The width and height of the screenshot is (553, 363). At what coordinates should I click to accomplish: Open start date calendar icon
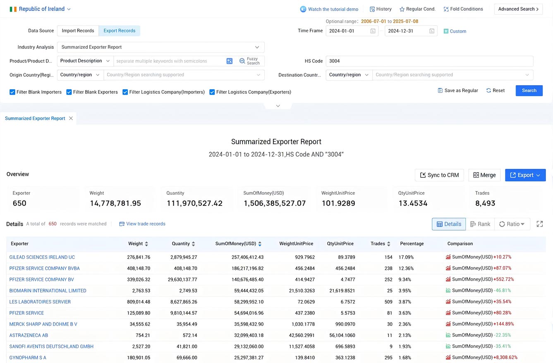pos(373,31)
